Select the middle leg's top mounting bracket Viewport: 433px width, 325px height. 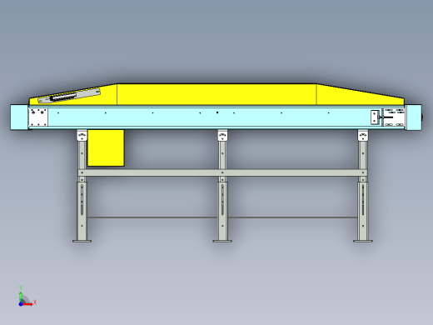(222, 135)
